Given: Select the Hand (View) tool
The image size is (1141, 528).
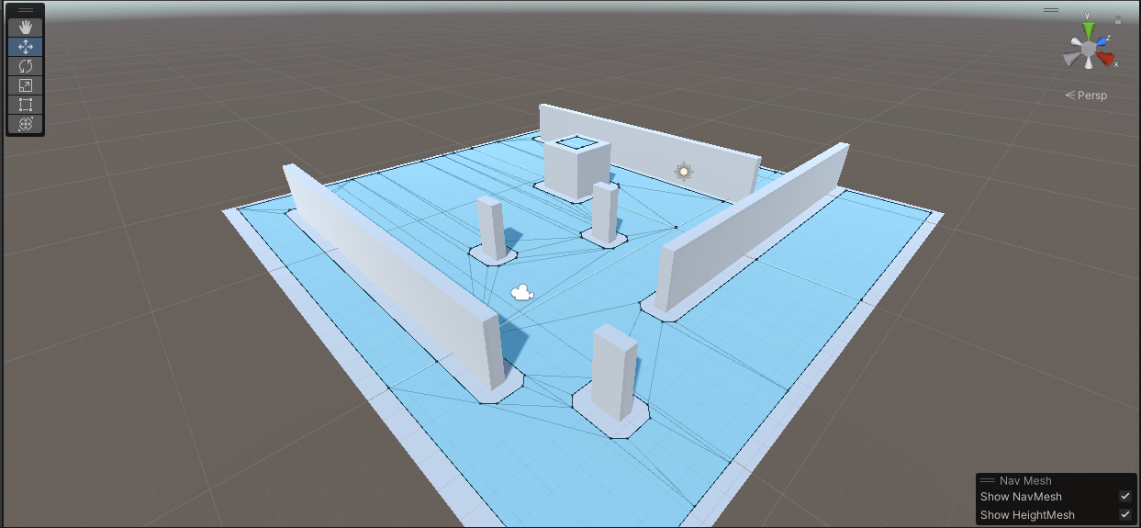Looking at the screenshot, I should [26, 27].
